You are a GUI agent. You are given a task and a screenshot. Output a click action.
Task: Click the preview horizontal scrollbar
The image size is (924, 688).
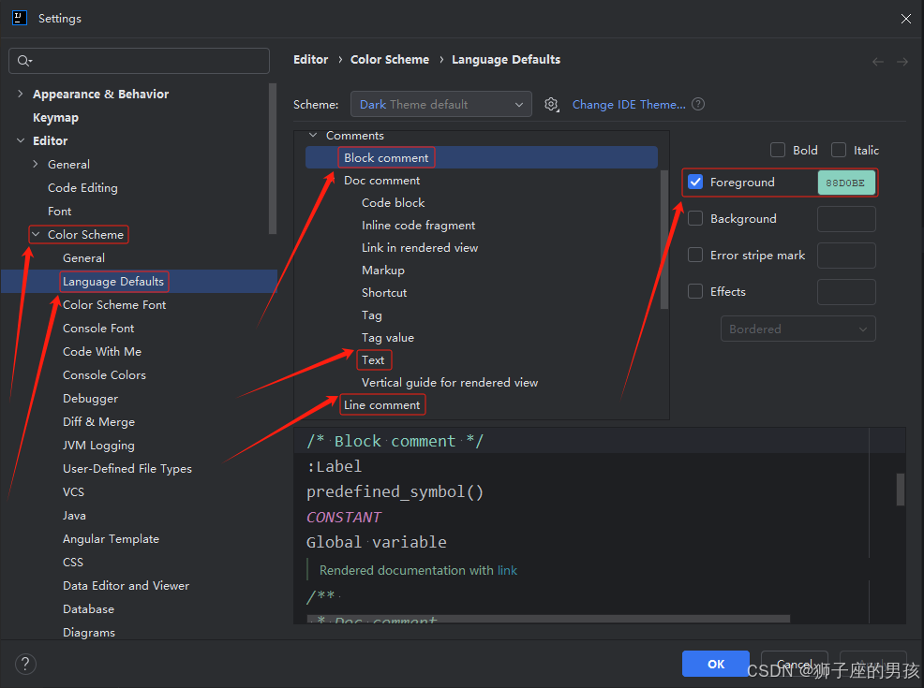click(x=548, y=619)
